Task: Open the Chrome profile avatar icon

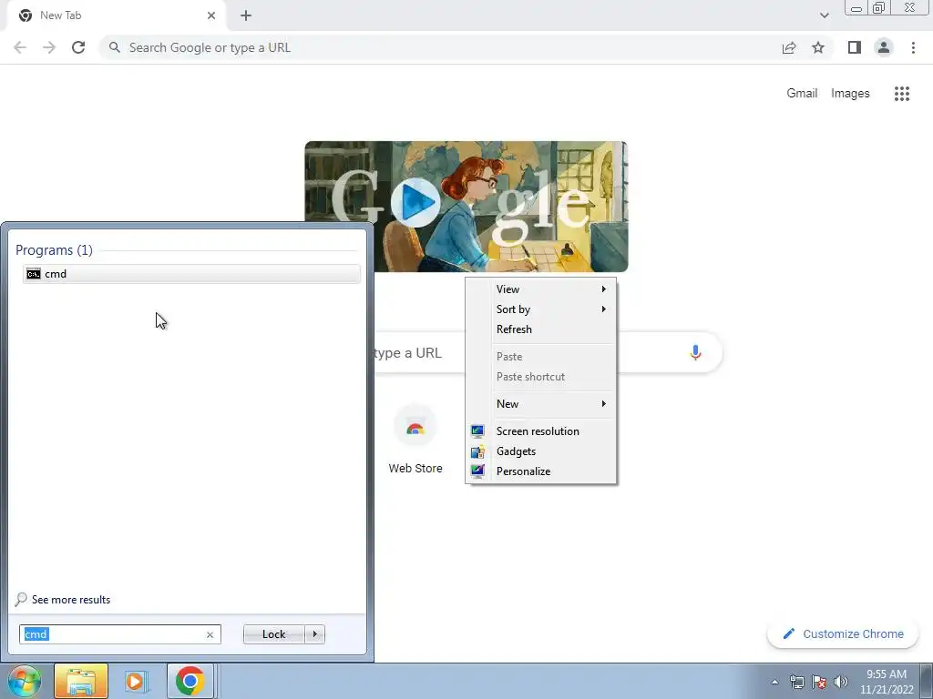Action: click(884, 47)
